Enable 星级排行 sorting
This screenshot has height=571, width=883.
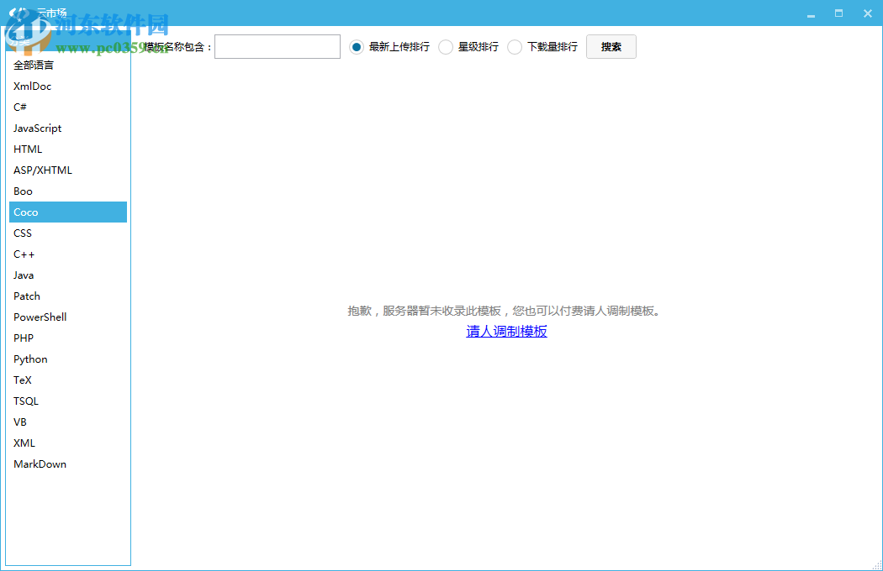click(446, 46)
